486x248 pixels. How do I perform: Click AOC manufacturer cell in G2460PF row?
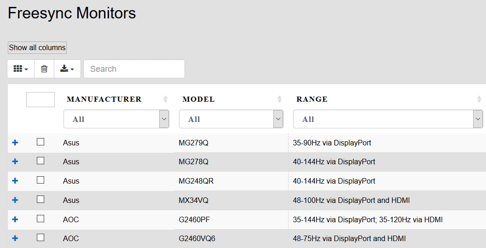click(x=71, y=220)
